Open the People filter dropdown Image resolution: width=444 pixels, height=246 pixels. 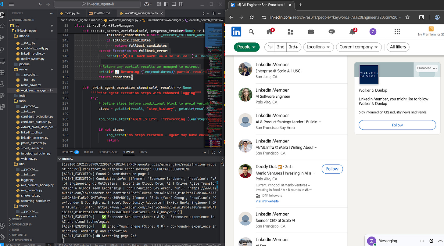pyautogui.click(x=247, y=47)
